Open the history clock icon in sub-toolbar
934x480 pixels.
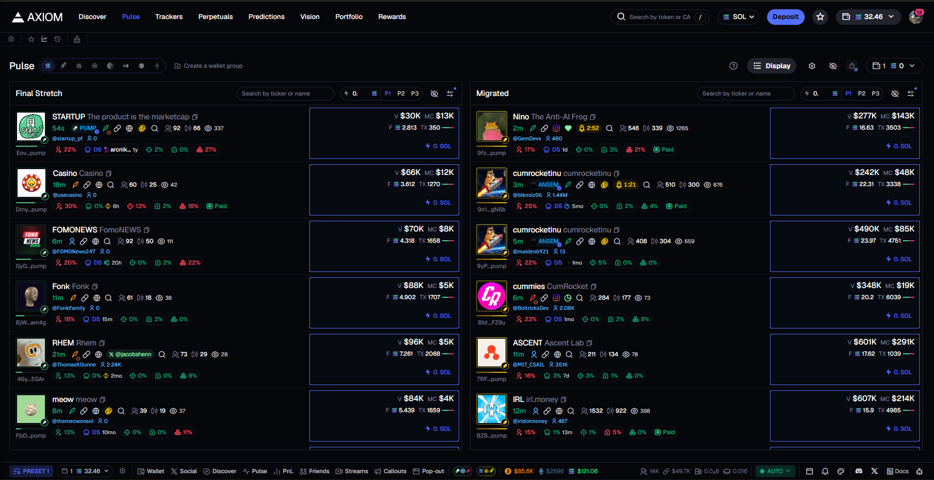pos(58,39)
